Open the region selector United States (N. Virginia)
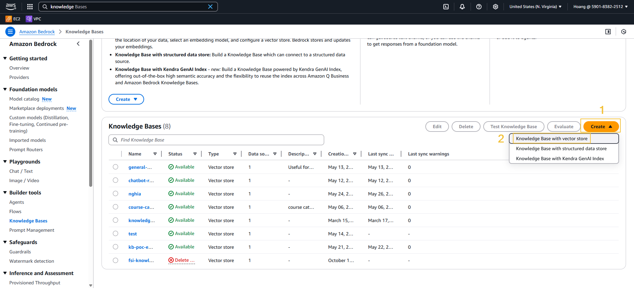The width and height of the screenshot is (634, 293). point(535,7)
